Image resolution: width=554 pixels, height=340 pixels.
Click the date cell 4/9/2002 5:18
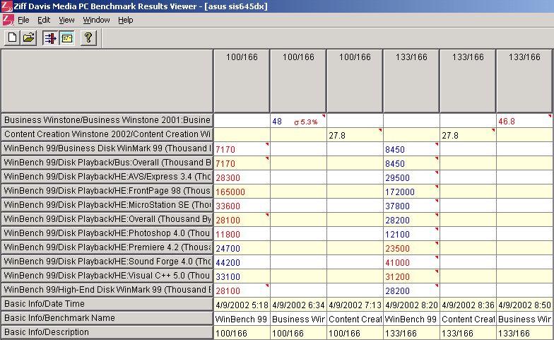[x=242, y=305]
